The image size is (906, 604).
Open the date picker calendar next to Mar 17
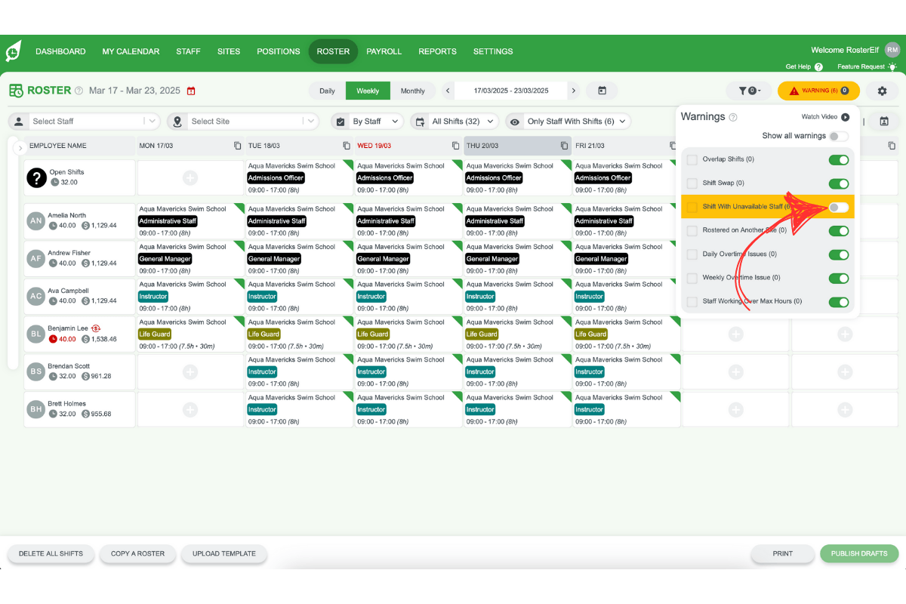point(192,89)
